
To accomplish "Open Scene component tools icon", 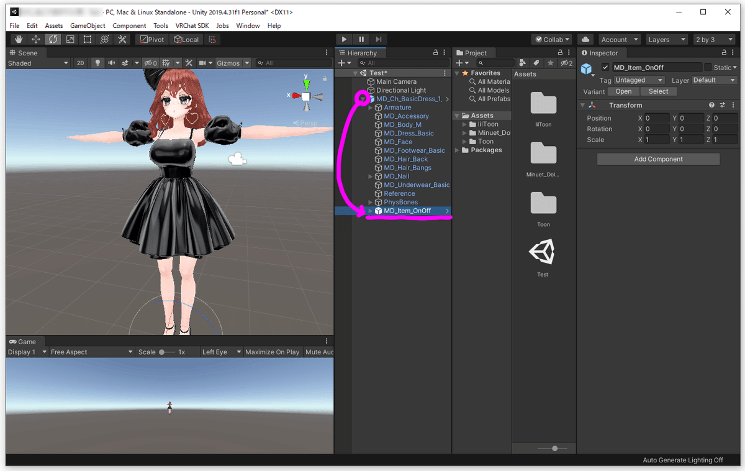I will coord(187,63).
